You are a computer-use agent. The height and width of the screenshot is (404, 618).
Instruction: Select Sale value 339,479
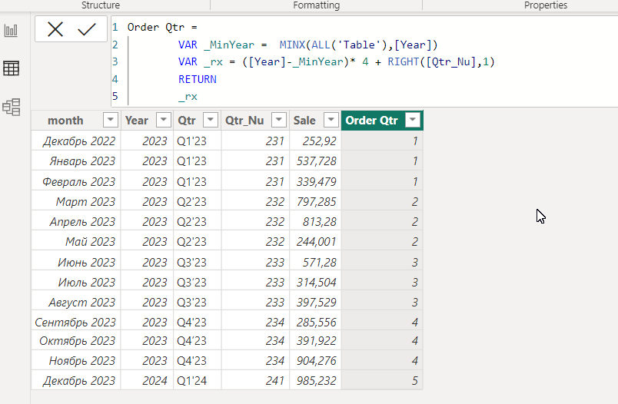315,181
